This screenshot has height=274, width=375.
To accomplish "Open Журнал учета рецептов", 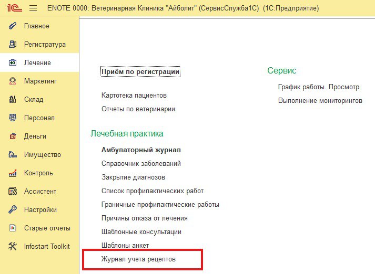I will pyautogui.click(x=138, y=259).
